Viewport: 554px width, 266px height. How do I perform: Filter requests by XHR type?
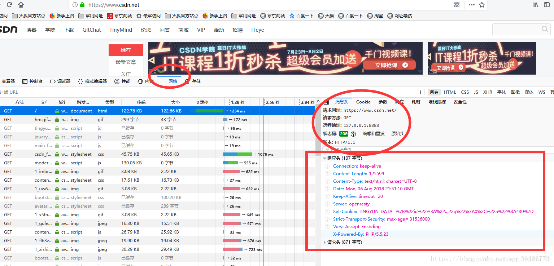[x=488, y=92]
